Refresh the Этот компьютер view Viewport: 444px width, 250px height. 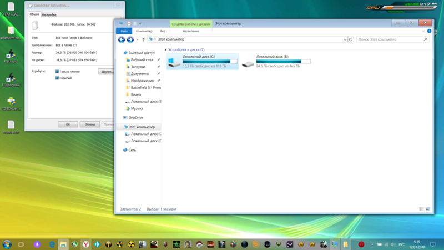pos(351,39)
